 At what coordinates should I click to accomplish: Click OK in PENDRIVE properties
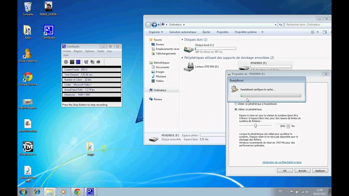coord(285,171)
